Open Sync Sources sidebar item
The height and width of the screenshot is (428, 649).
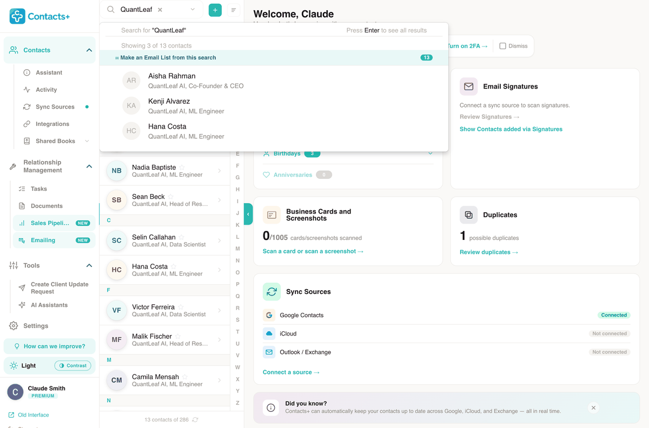point(55,107)
